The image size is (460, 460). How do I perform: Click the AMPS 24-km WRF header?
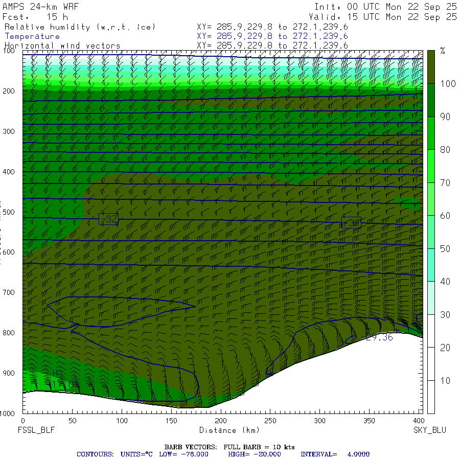[40, 7]
